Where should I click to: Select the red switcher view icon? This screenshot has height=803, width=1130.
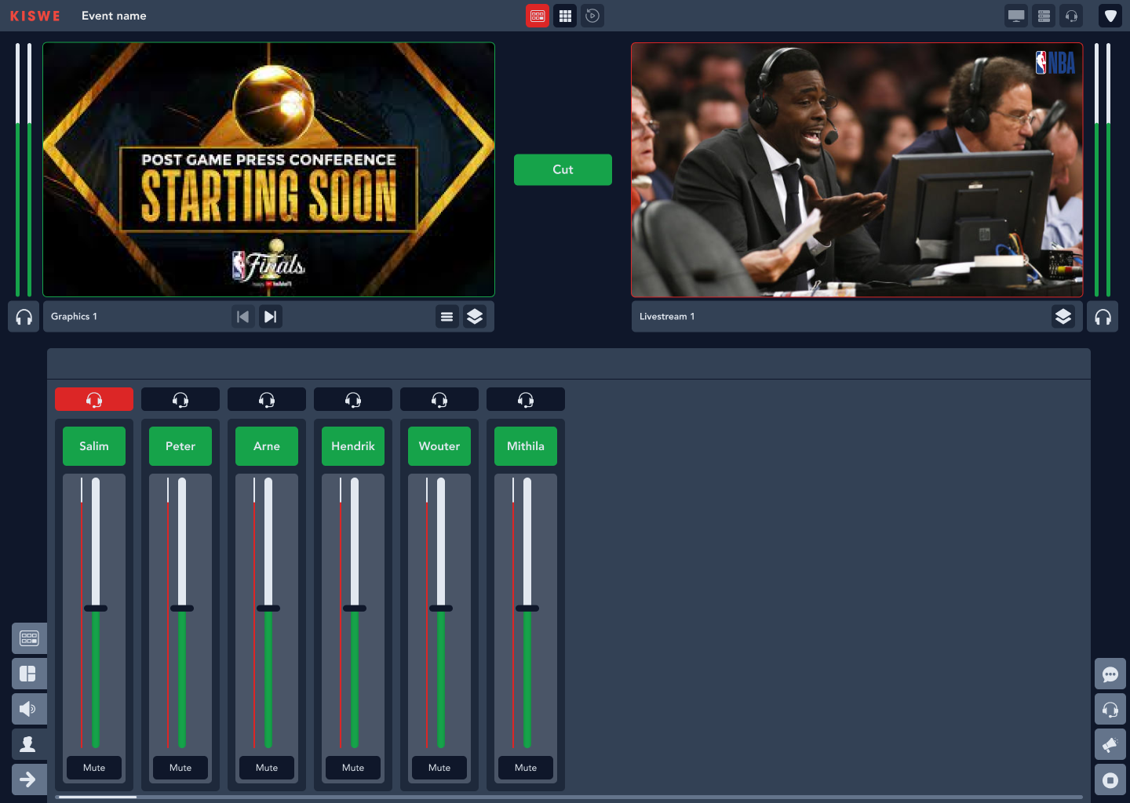[538, 16]
